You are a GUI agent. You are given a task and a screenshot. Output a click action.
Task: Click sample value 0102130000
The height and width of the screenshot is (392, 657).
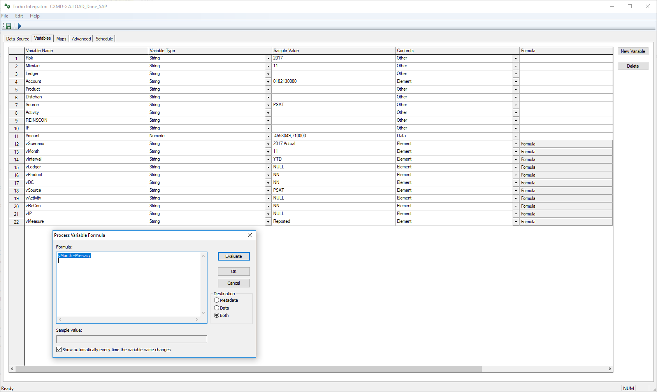[285, 81]
